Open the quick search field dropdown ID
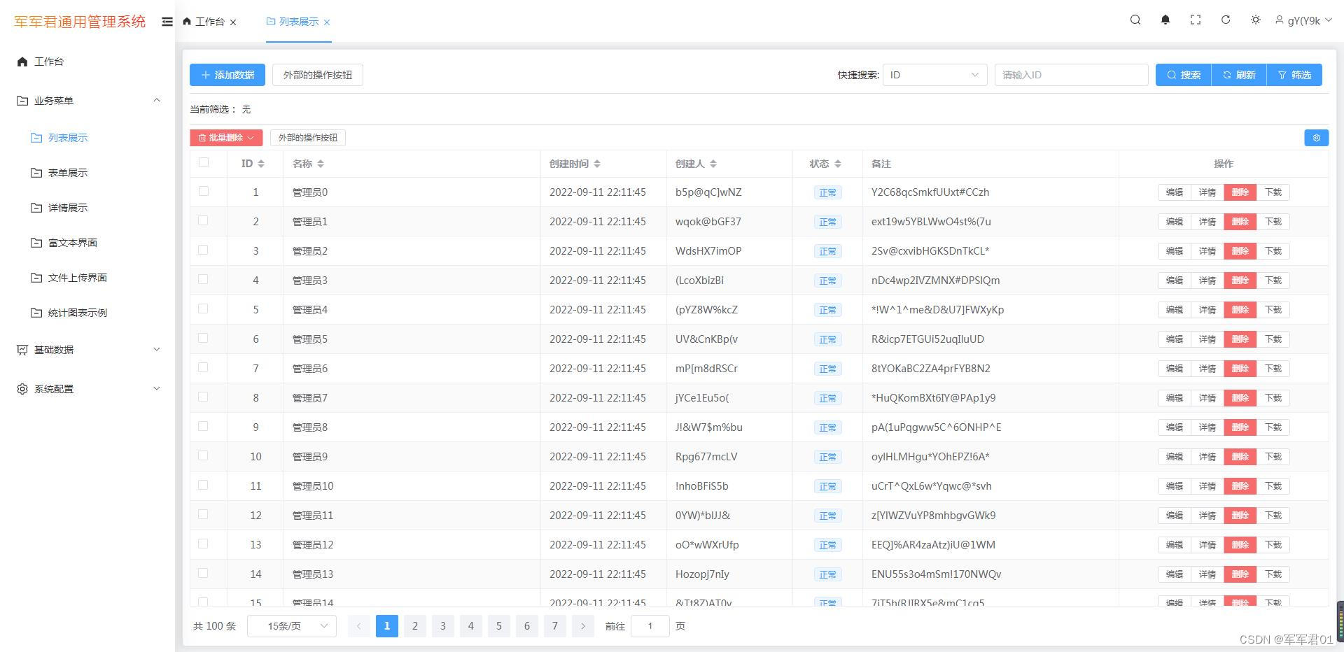Screen dimensions: 1344x652 [934, 75]
